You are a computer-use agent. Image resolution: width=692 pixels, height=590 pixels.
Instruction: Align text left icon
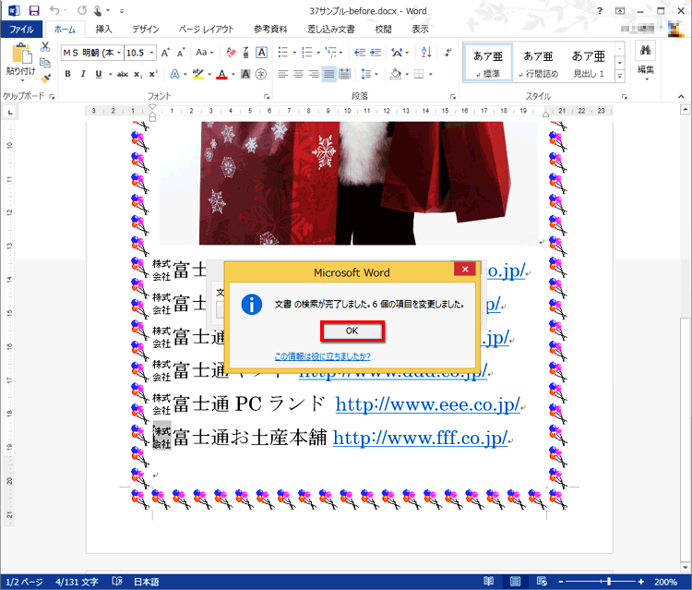coord(283,74)
